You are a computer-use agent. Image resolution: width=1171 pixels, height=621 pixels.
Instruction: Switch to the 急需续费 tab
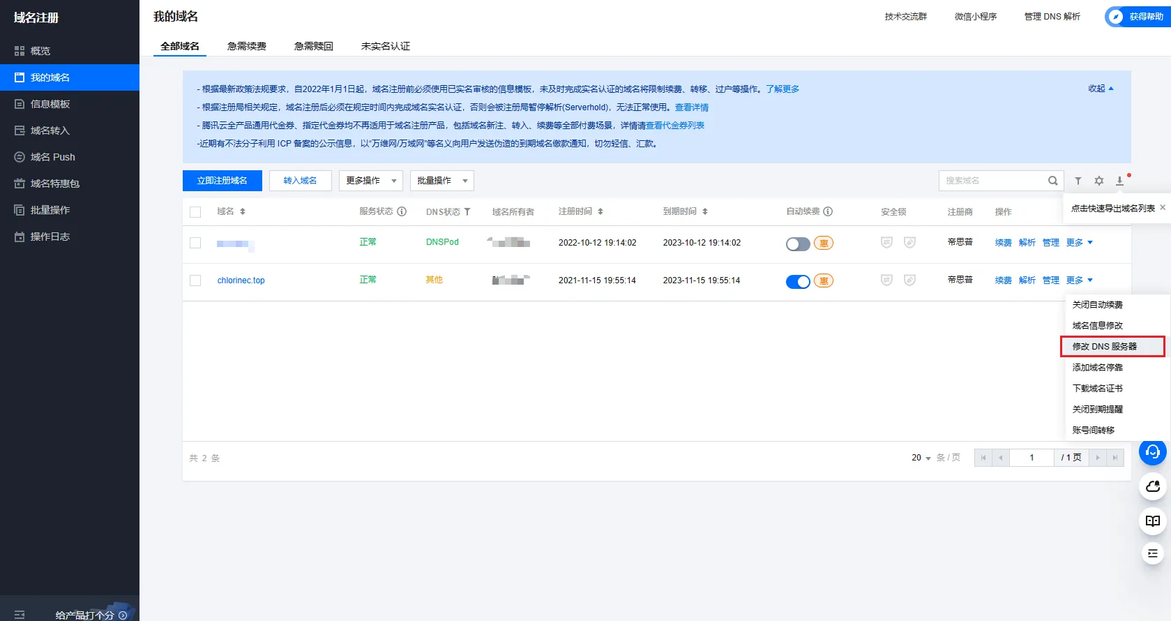click(246, 46)
